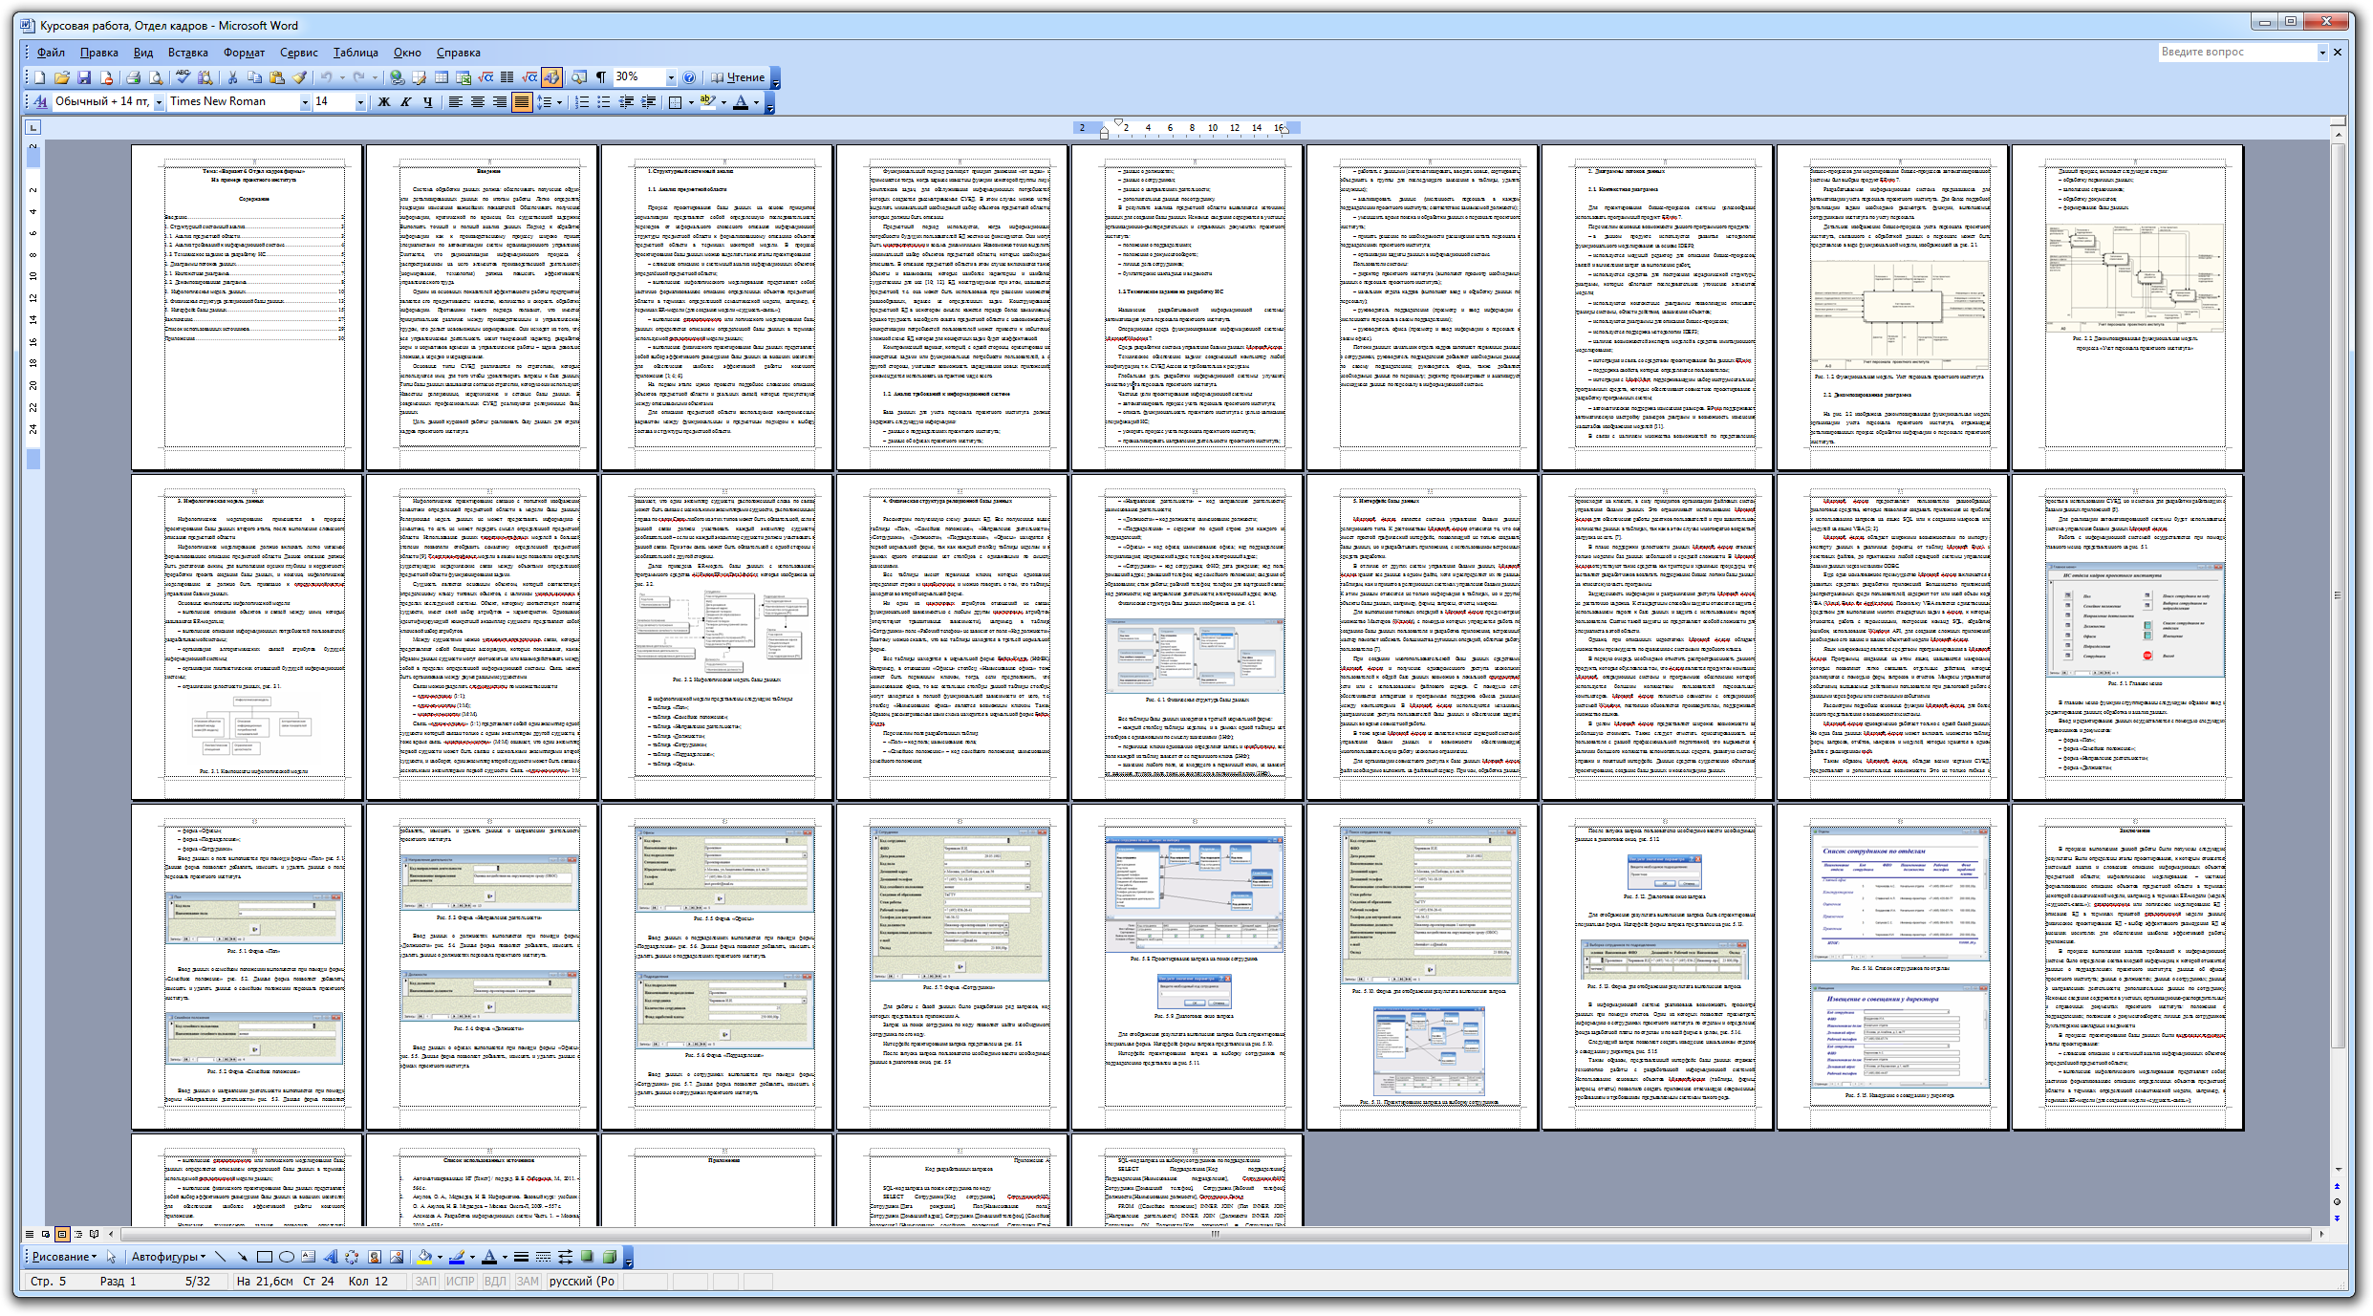Open the font size 14 dropdown

pyautogui.click(x=360, y=102)
